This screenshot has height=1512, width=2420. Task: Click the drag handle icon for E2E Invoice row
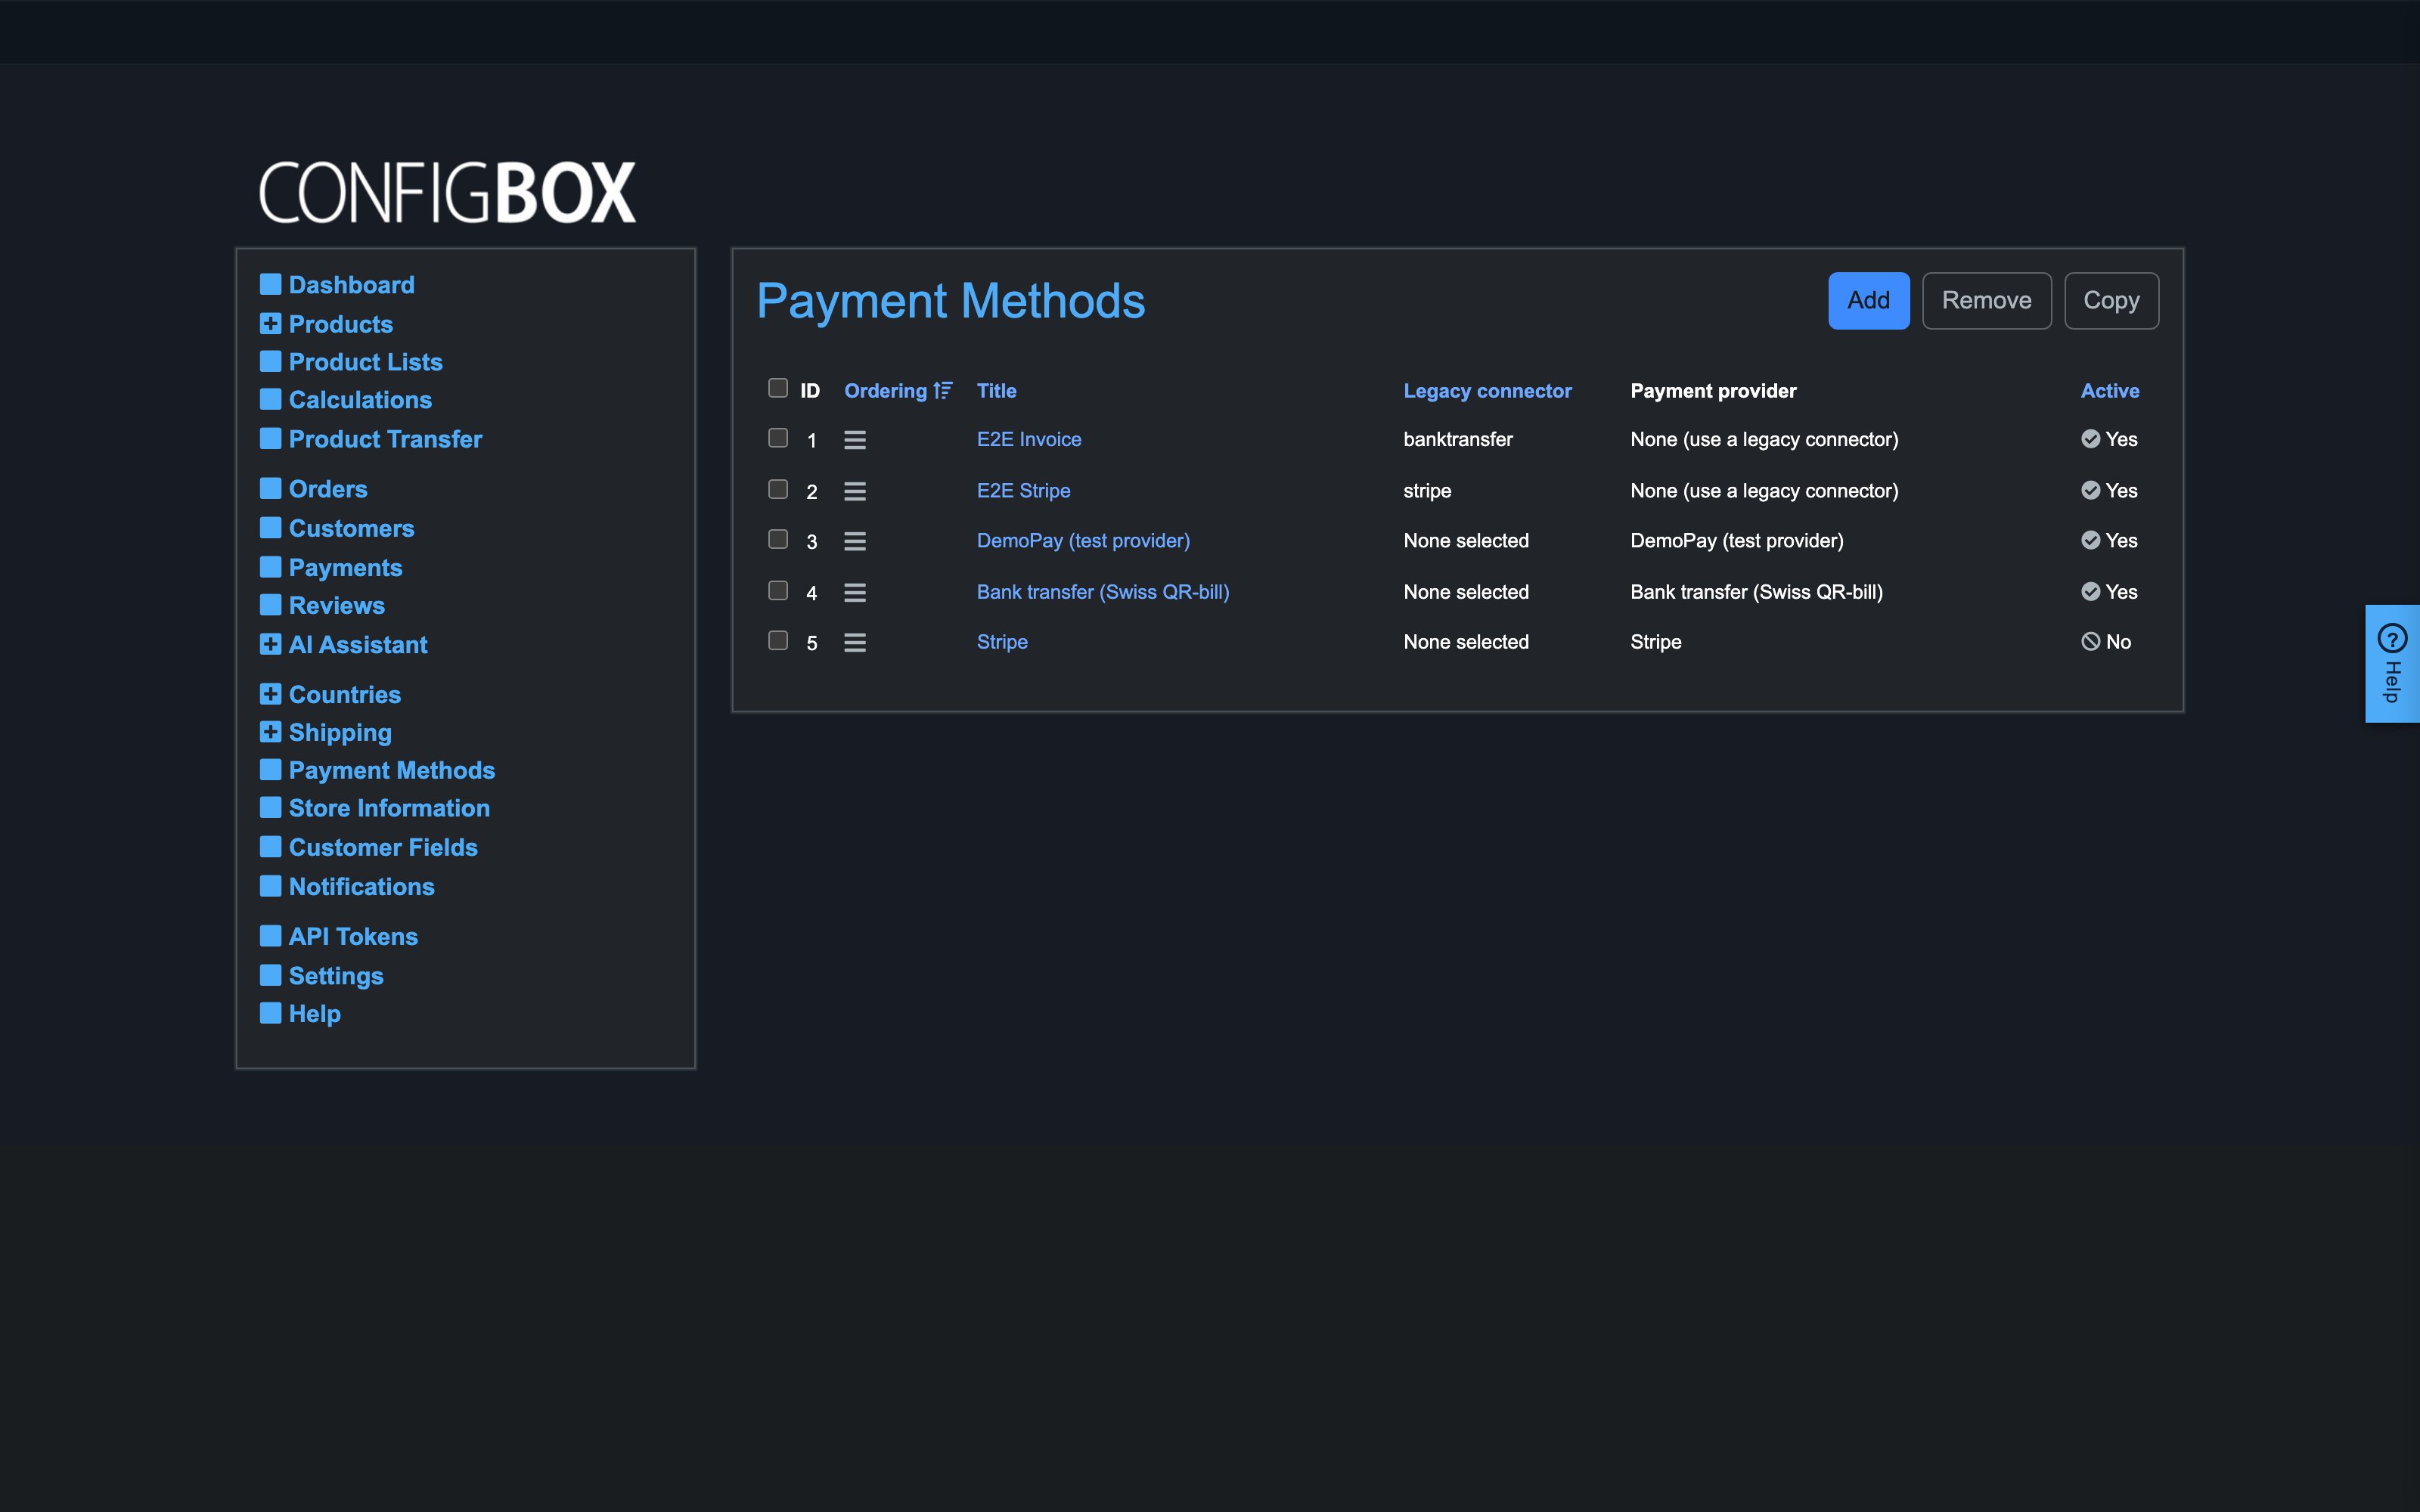854,440
